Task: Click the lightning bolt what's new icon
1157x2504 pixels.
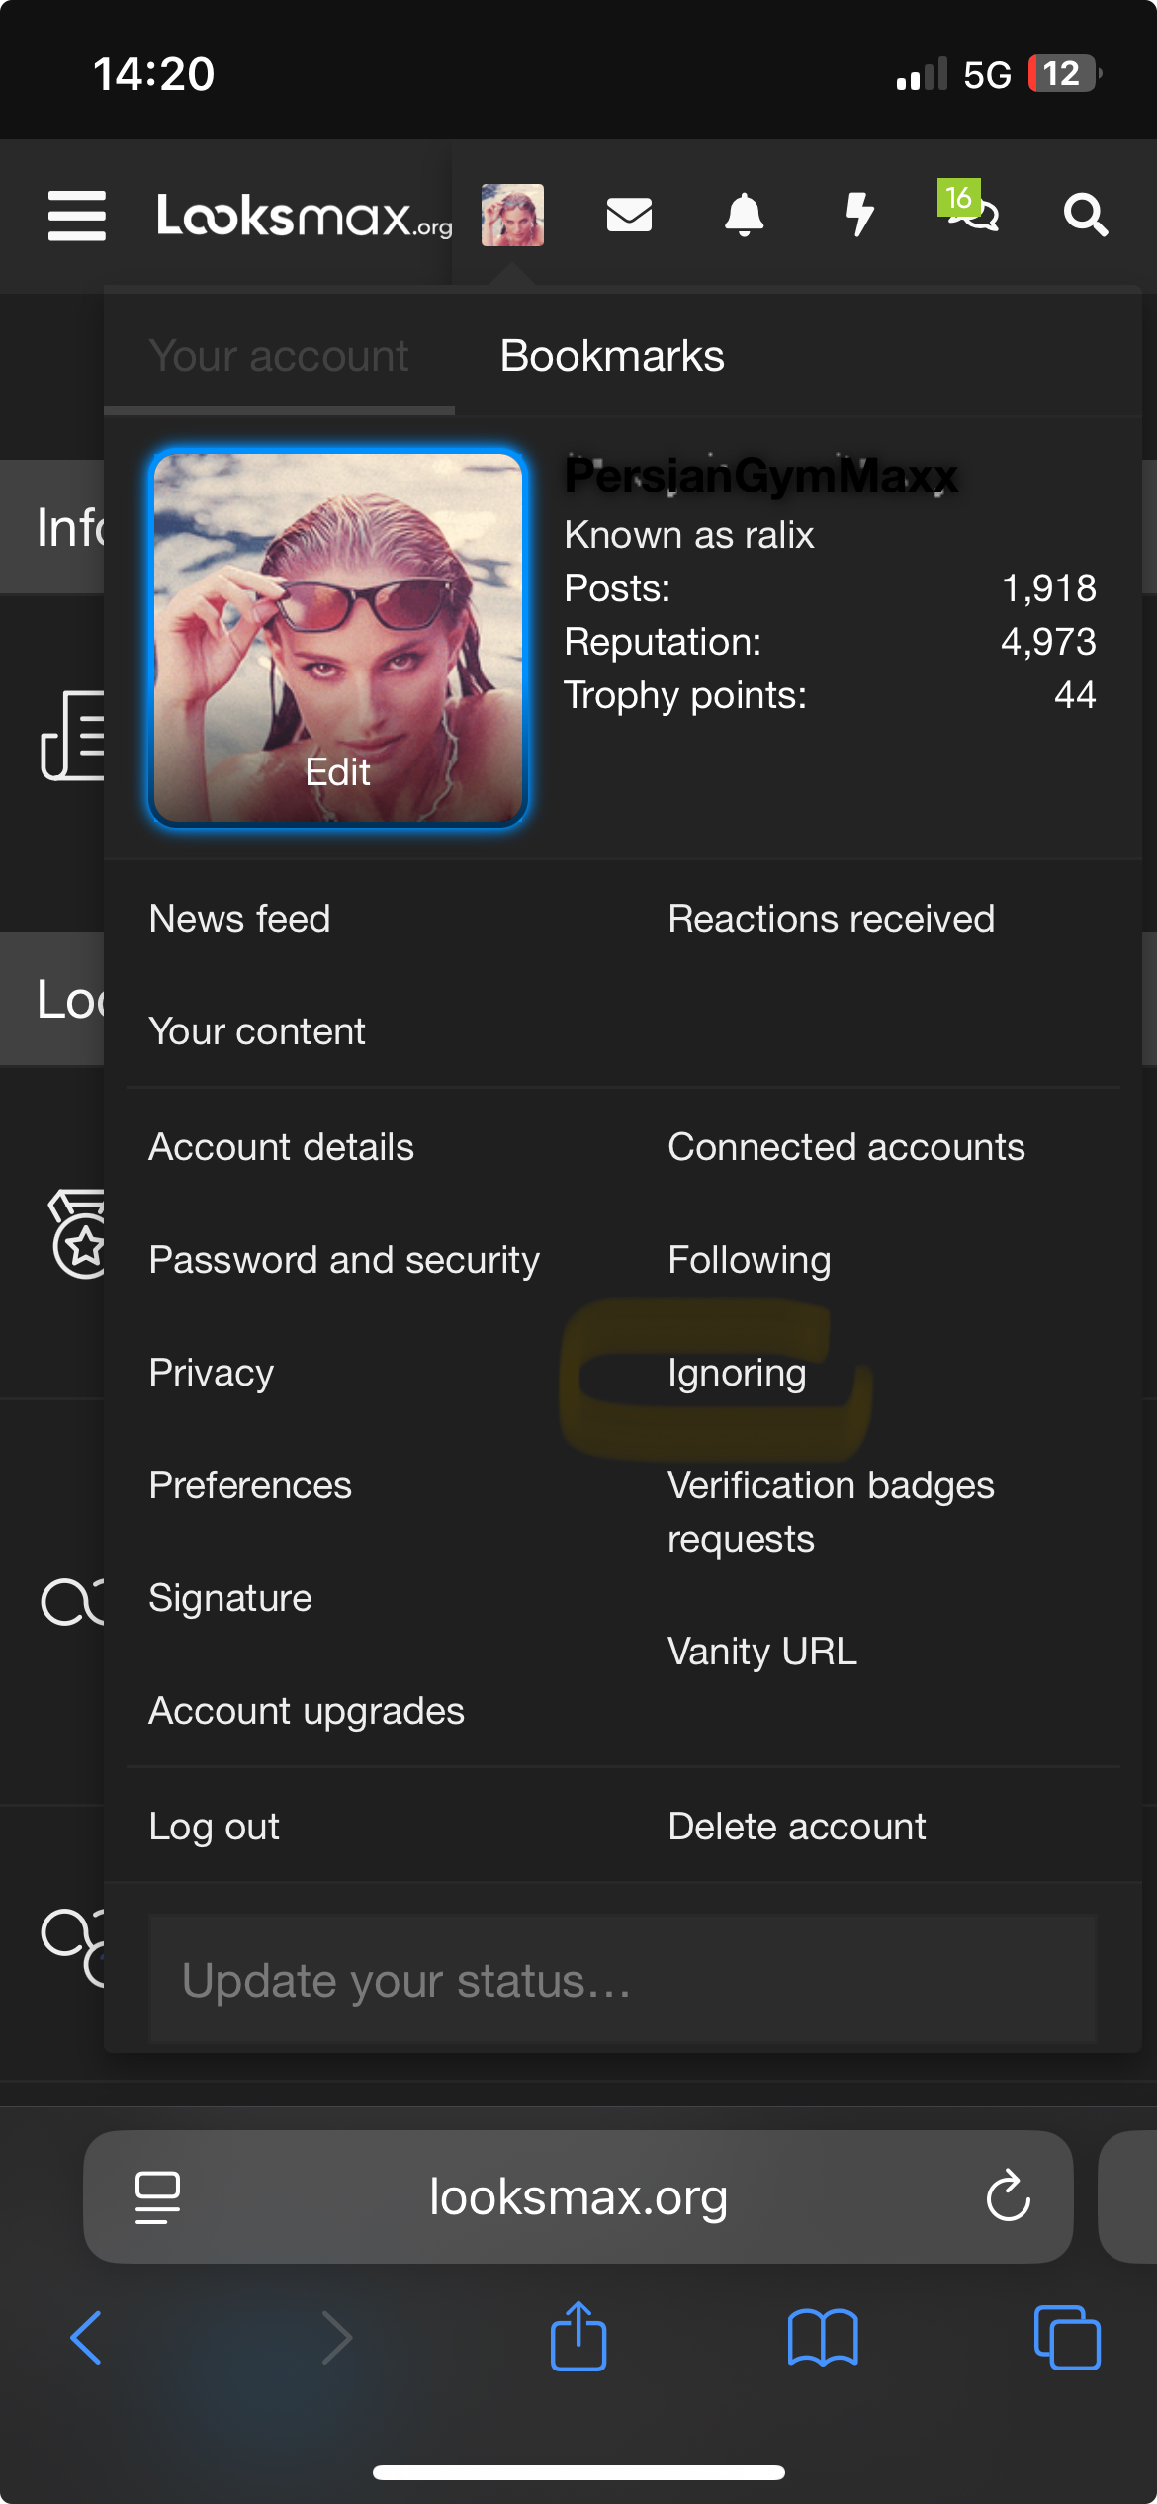Action: click(859, 215)
